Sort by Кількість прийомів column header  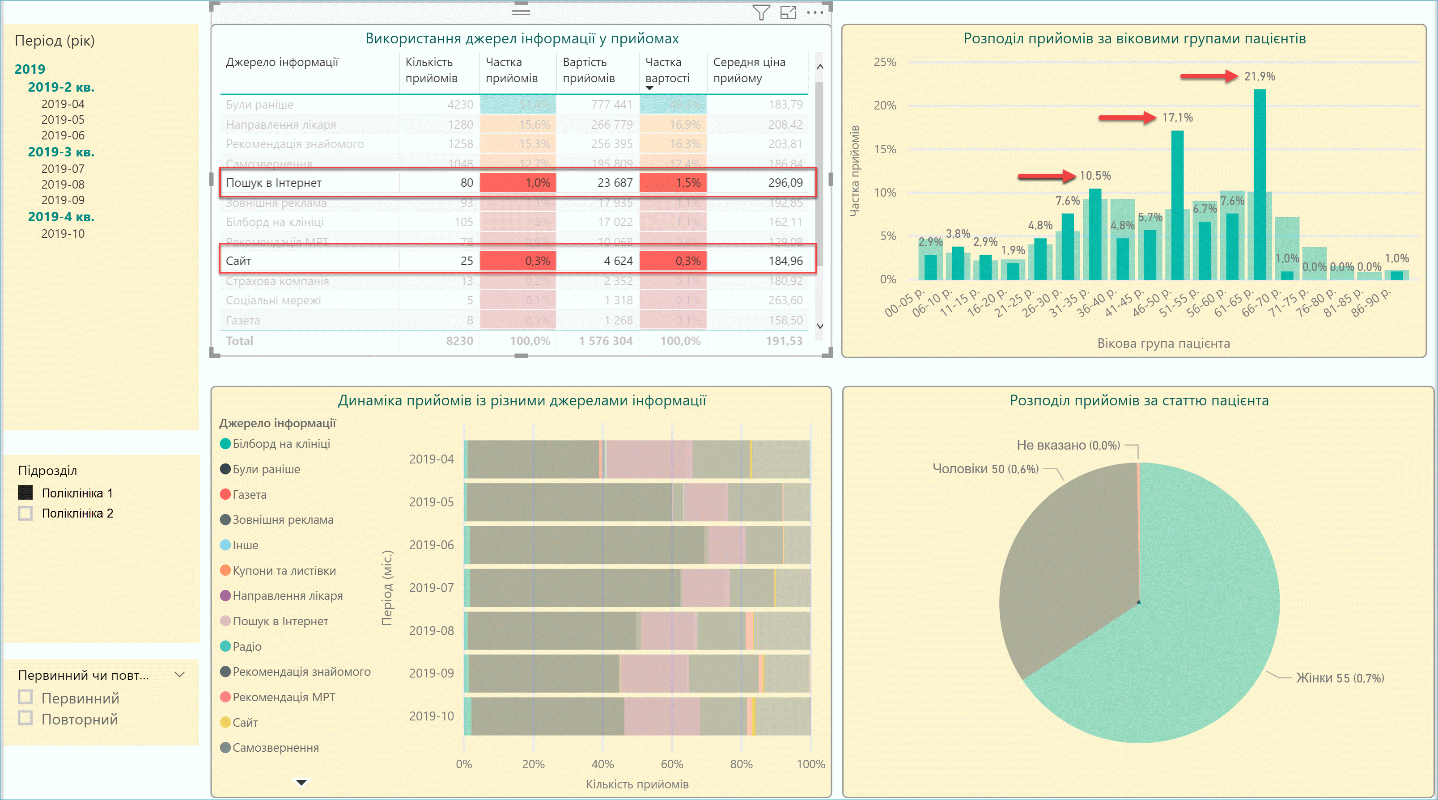(x=431, y=70)
